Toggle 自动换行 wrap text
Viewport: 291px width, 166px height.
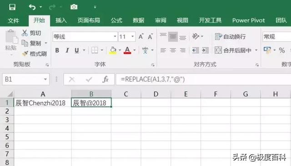tap(230, 37)
